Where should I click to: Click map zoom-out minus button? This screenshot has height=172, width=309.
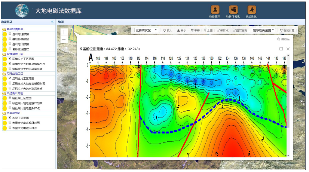[x=64, y=39]
